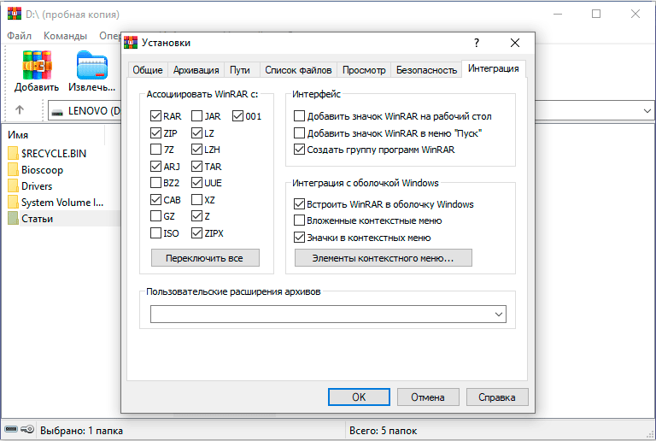
Task: Enable the XZ association checkbox
Action: [x=196, y=200]
